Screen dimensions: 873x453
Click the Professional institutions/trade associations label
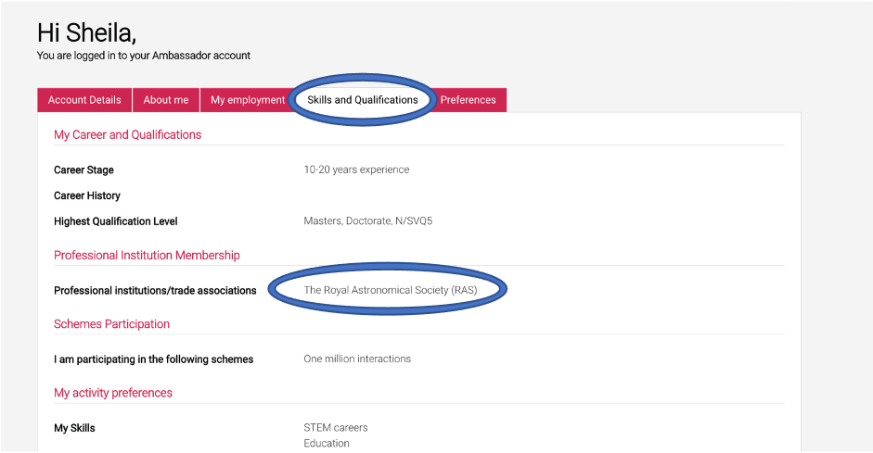click(x=155, y=291)
